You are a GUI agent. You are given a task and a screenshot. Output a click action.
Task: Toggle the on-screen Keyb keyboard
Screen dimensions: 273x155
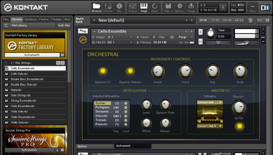click(144, 8)
